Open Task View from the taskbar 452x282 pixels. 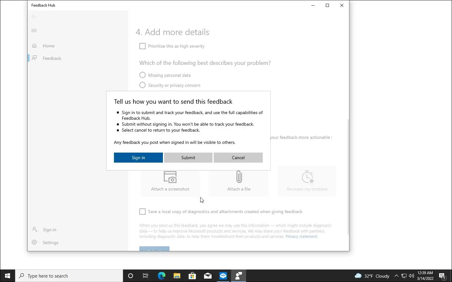coord(146,276)
